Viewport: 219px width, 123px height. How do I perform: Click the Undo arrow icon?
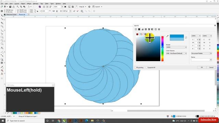click(28, 7)
